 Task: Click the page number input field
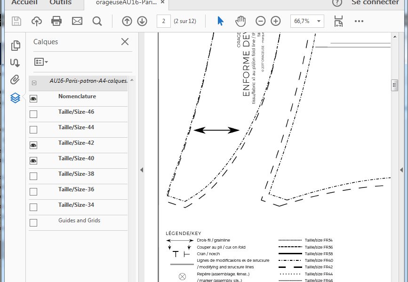coord(163,21)
